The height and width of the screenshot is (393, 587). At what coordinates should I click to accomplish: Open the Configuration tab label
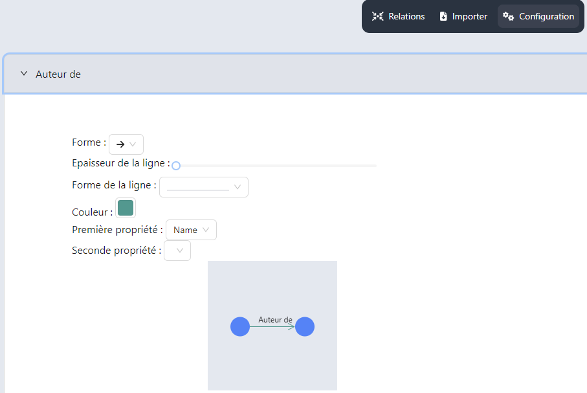click(546, 17)
